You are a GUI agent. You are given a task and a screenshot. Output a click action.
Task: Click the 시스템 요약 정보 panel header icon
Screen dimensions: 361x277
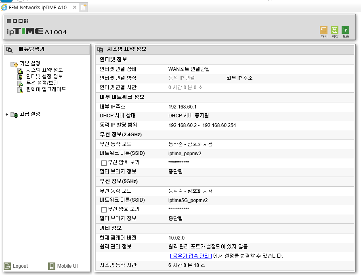click(x=100, y=50)
